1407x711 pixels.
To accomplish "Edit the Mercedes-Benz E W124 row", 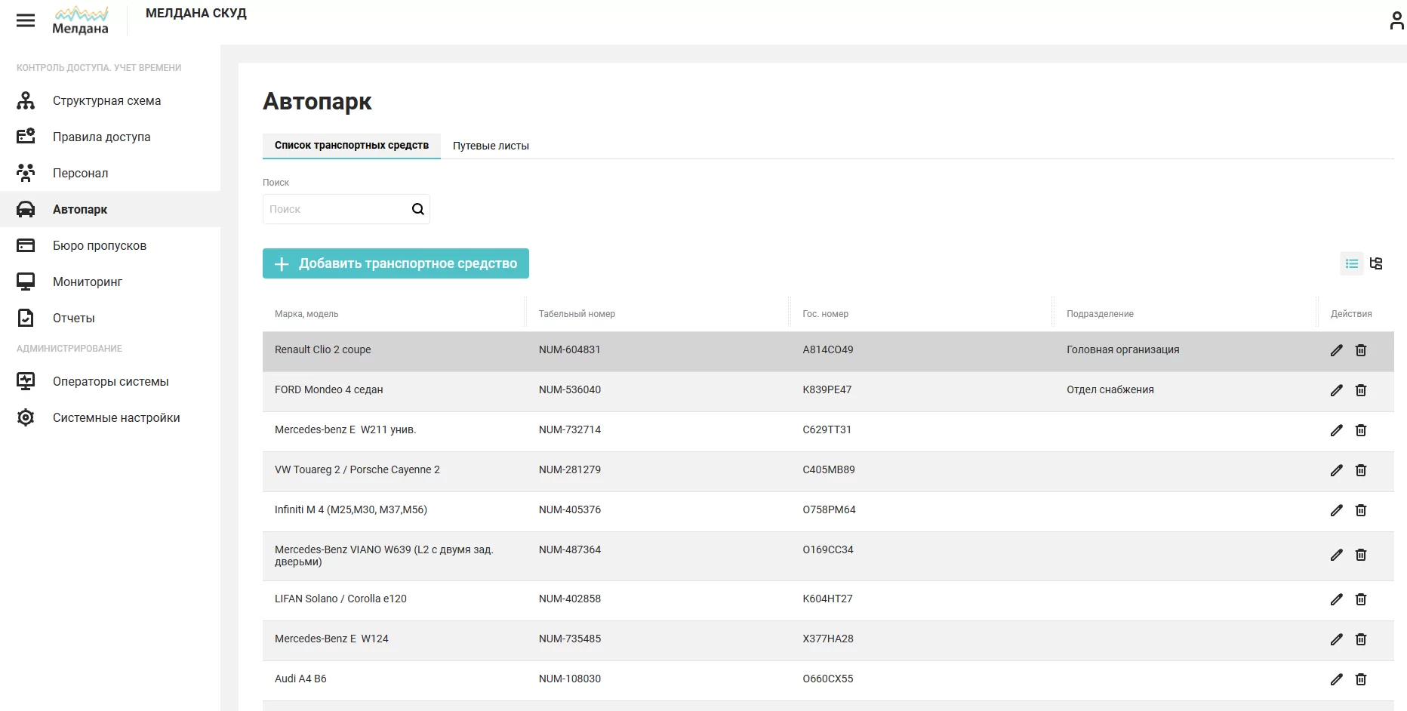I will tap(1337, 639).
